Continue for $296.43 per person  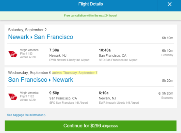coord(90,126)
